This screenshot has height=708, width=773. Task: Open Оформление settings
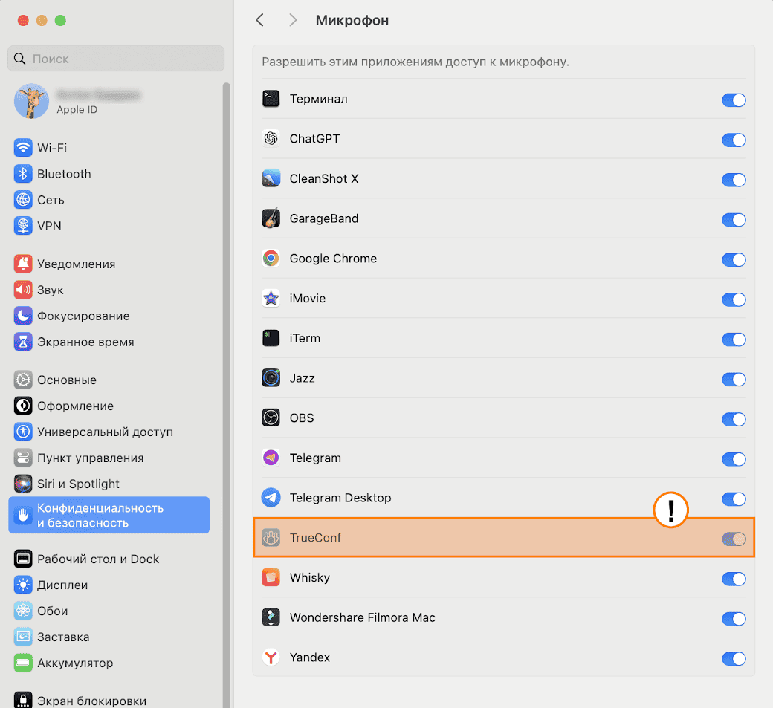tap(109, 406)
